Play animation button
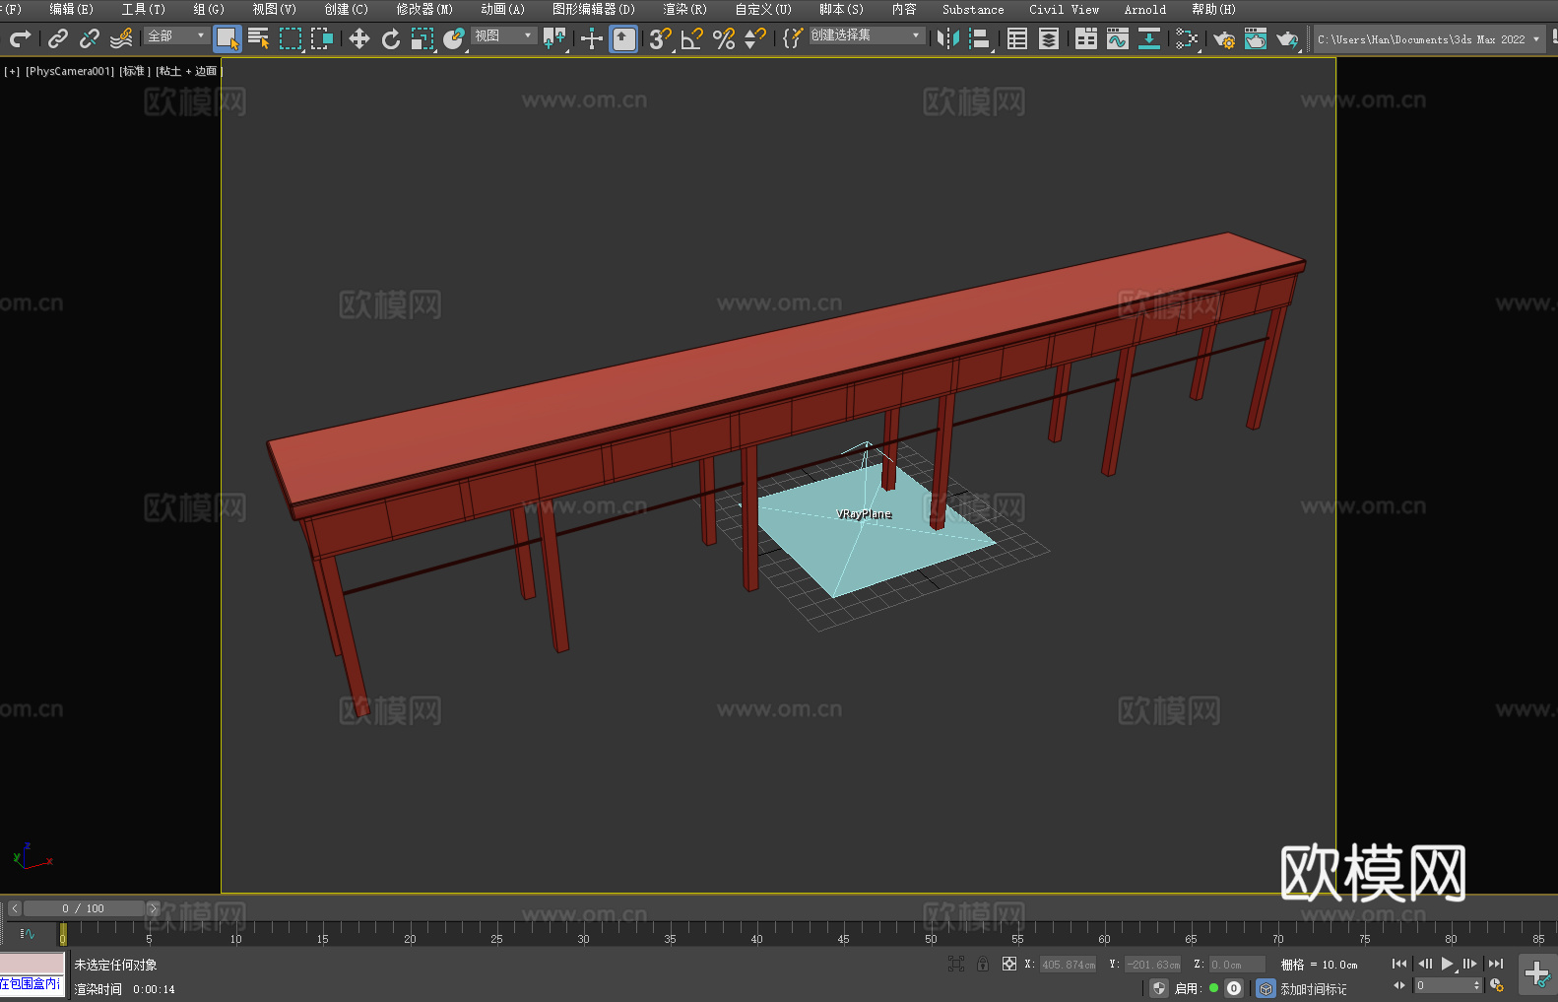Viewport: 1558px width, 1002px height. coord(1447,964)
